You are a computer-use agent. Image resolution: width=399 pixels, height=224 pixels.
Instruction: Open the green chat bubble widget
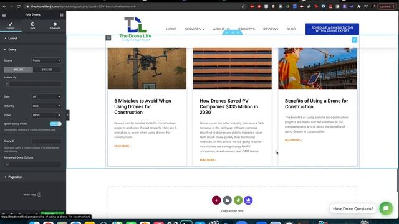click(386, 208)
